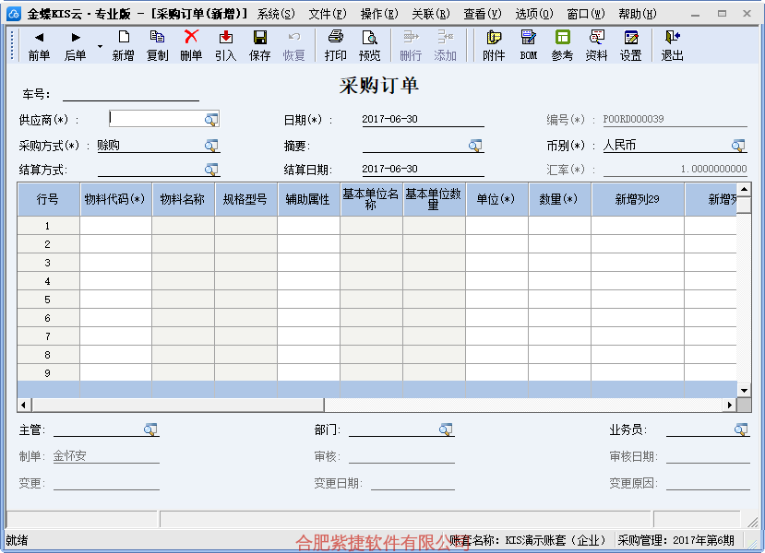
Task: Open the 设置 (Settings) toolbar icon
Action: pyautogui.click(x=630, y=45)
